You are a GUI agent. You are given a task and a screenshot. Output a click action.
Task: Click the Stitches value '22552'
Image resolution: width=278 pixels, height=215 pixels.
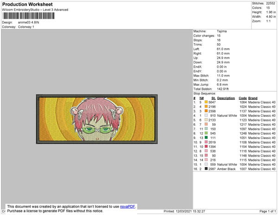271,3
